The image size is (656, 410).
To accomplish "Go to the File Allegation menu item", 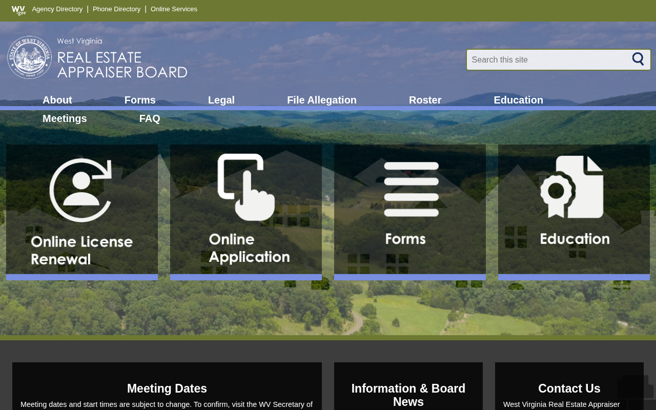I will tap(322, 100).
